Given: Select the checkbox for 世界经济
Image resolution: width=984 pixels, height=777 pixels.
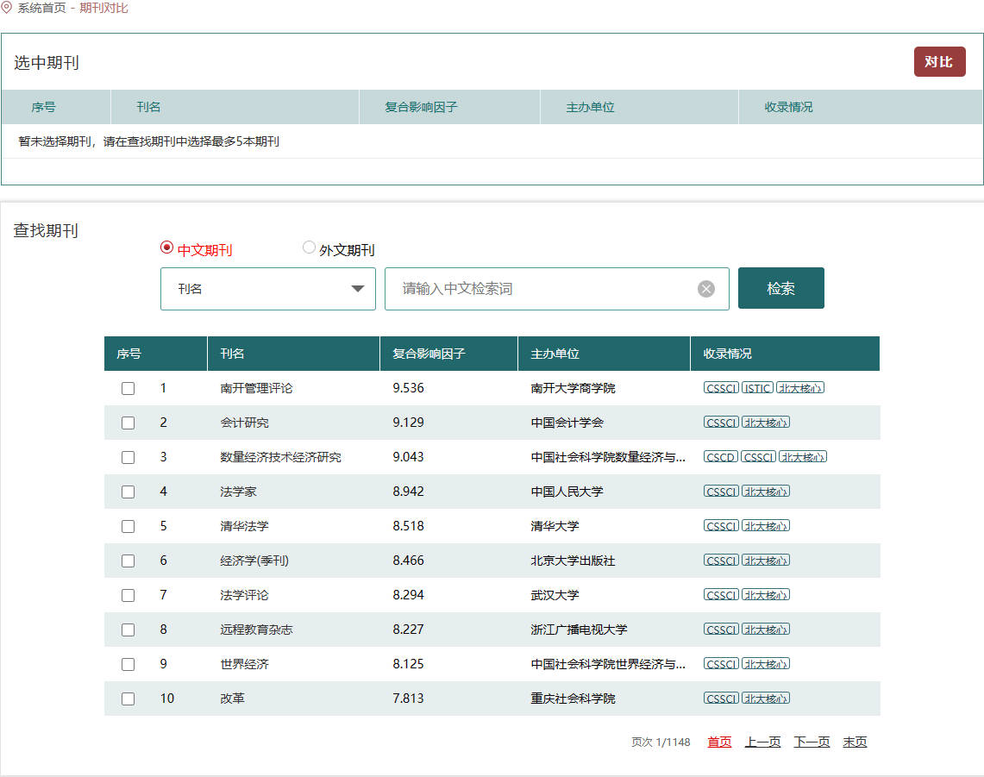Looking at the screenshot, I should [x=128, y=665].
